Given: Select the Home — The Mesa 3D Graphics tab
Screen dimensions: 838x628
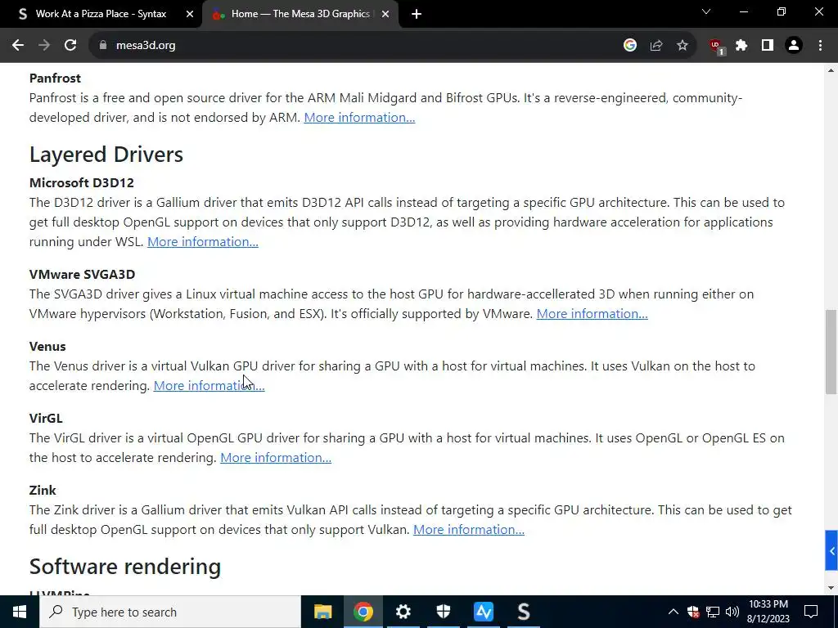Looking at the screenshot, I should pos(300,15).
